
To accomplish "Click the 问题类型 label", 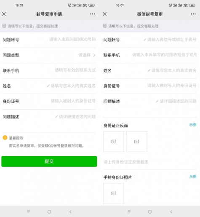I will (11, 55).
